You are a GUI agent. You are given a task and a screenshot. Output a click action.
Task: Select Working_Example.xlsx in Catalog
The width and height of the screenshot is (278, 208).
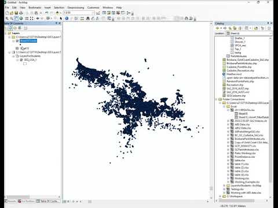click(247, 182)
